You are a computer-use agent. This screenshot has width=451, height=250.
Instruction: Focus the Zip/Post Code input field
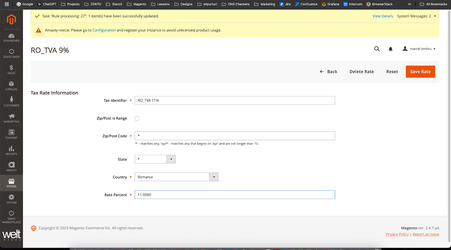coord(235,136)
